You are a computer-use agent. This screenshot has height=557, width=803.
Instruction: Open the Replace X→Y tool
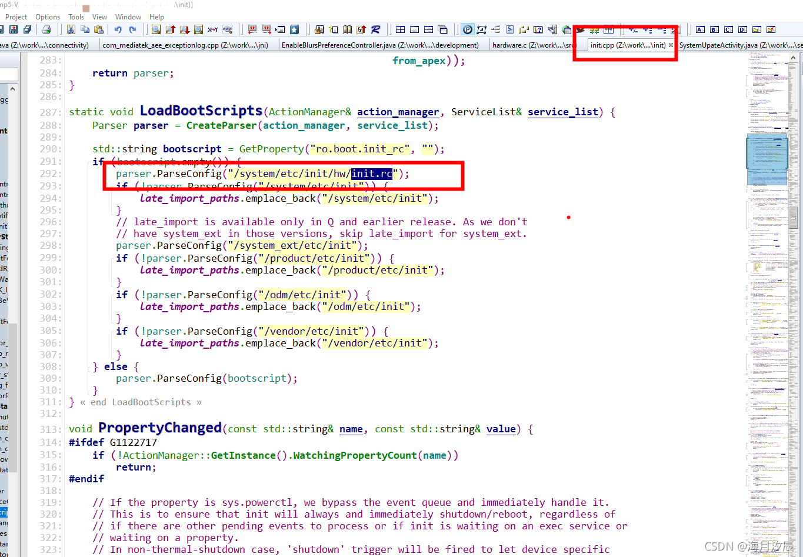[x=213, y=29]
